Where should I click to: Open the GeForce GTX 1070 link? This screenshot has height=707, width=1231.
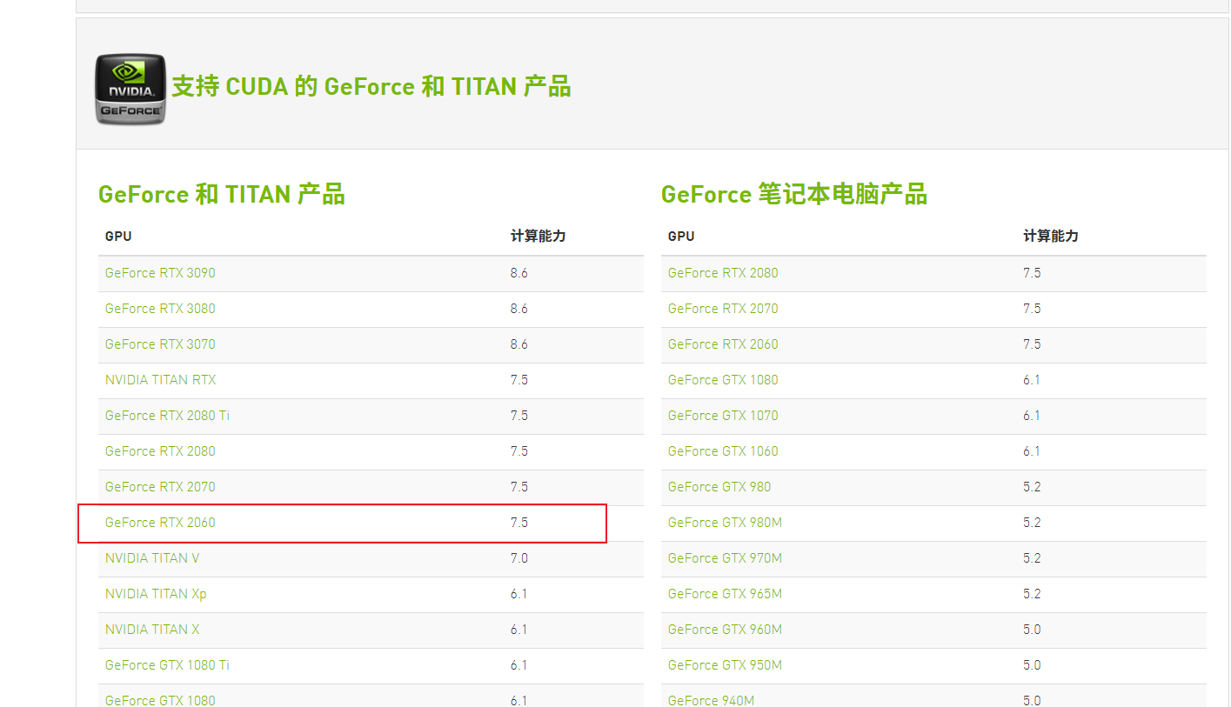723,416
